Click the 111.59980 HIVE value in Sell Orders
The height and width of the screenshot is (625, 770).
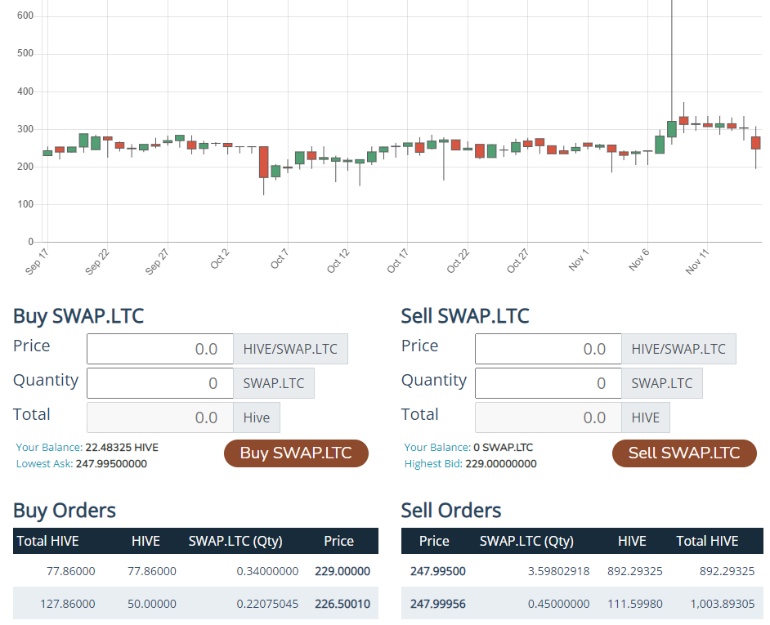pyautogui.click(x=635, y=604)
